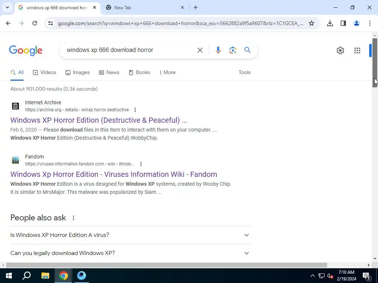Expand 'Can you legally download Windows XP?'

pyautogui.click(x=131, y=253)
